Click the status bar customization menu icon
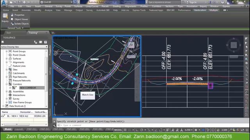 pyautogui.click(x=247, y=130)
